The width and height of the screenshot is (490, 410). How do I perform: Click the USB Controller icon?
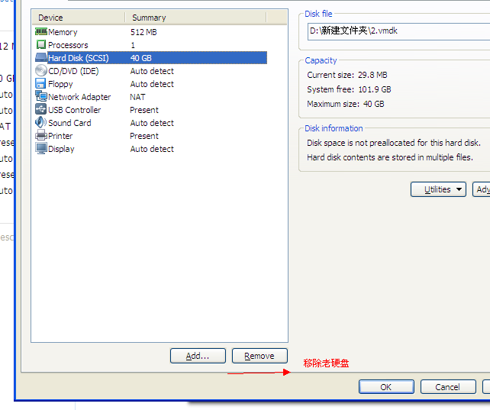(41, 109)
